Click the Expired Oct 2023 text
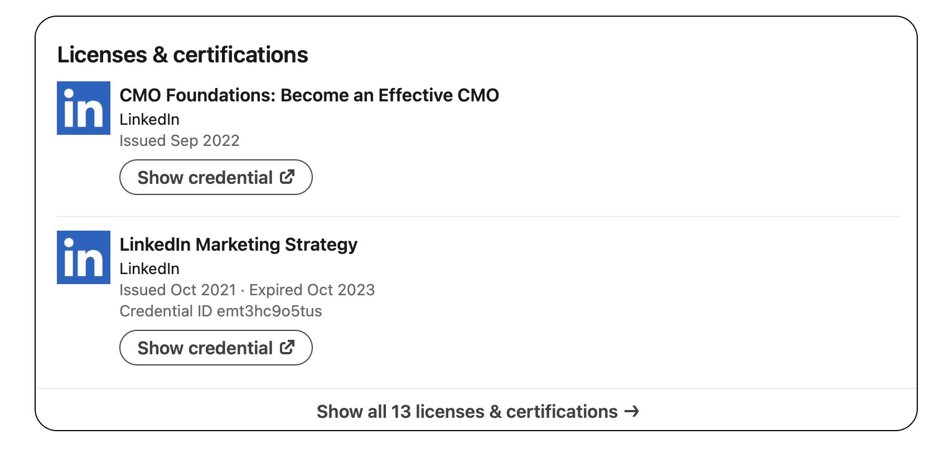 click(x=312, y=290)
